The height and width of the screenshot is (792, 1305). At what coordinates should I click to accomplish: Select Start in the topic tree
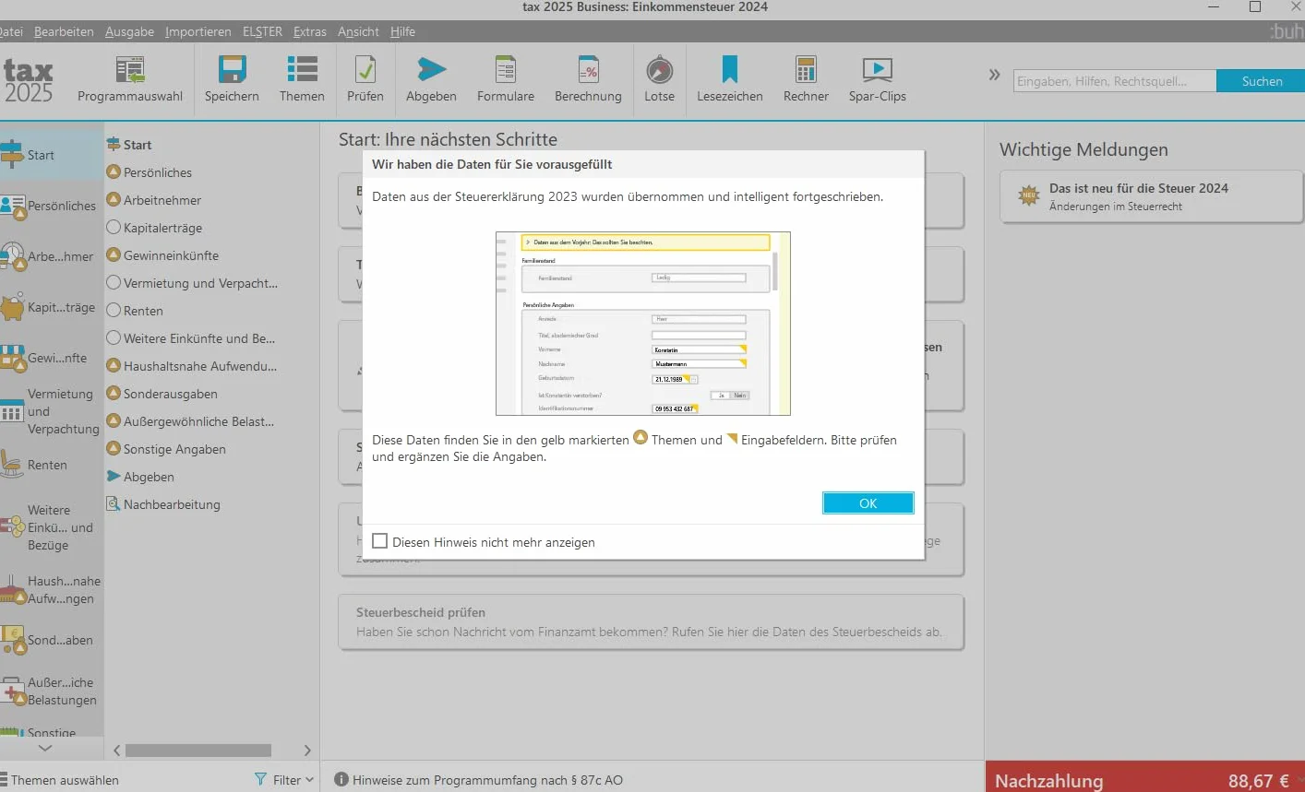[129, 145]
